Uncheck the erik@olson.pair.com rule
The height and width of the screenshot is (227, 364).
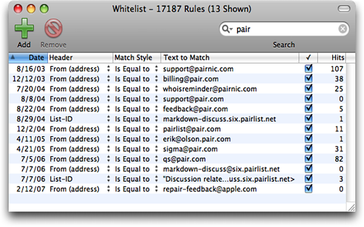click(x=308, y=139)
